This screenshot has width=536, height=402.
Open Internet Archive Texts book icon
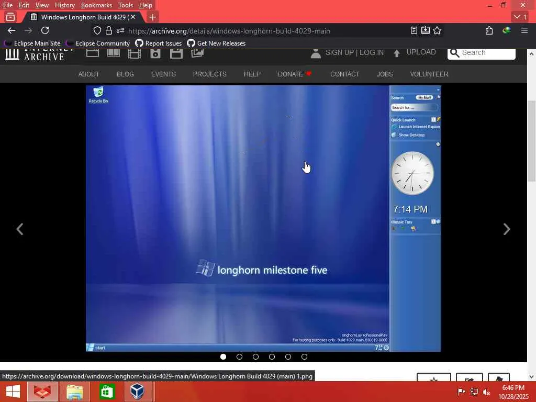[114, 53]
